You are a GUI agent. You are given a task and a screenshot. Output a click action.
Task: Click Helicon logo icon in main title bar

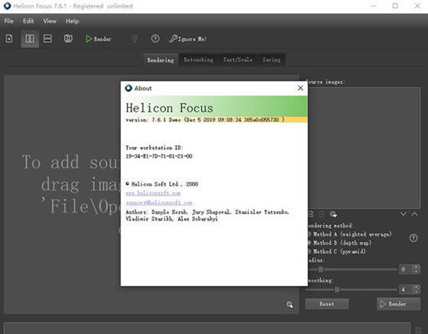(7, 5)
